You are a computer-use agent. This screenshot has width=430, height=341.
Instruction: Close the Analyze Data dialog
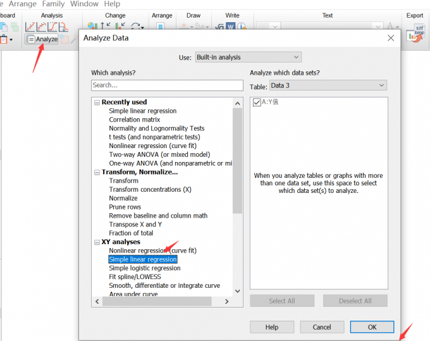391,38
